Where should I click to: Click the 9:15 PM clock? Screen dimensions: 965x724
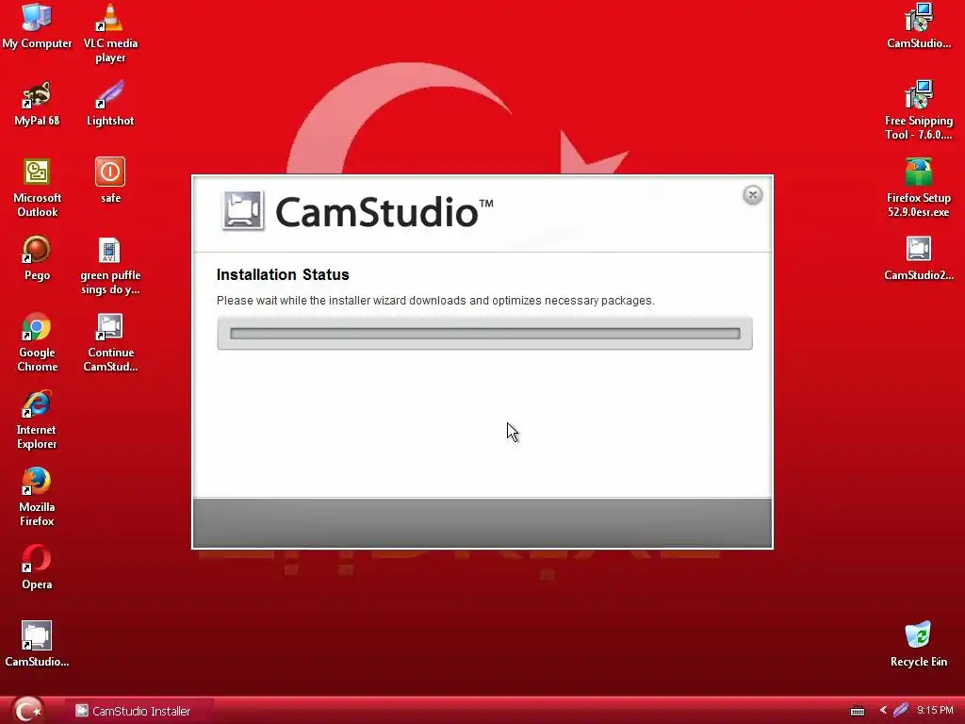[x=935, y=710]
